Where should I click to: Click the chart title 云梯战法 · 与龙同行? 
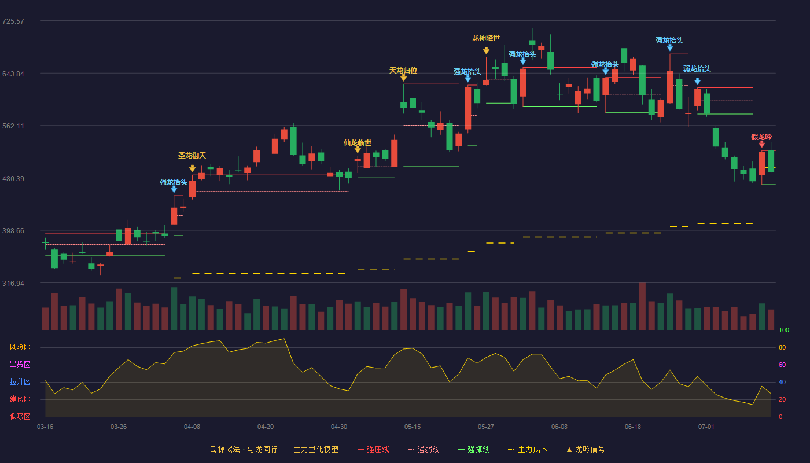tap(244, 449)
